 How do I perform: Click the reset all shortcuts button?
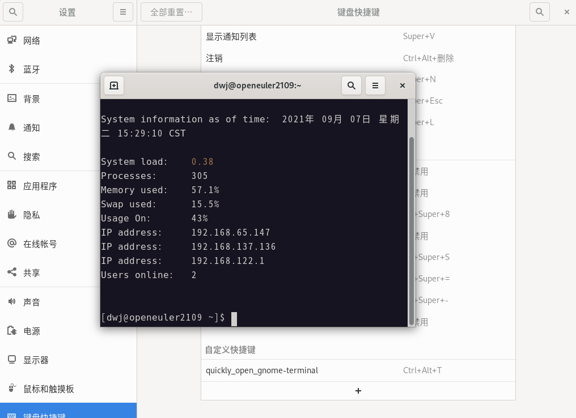click(x=171, y=12)
